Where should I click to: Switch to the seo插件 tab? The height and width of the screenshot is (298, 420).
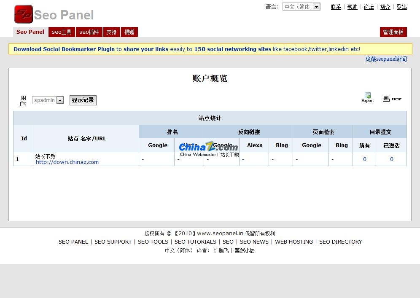(x=89, y=32)
